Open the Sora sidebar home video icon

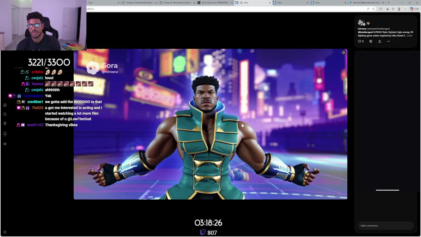[5, 105]
